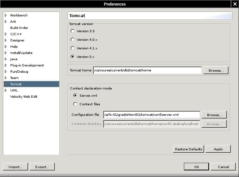
Task: Restore Defaults for Tomcat preferences
Action: (189, 149)
